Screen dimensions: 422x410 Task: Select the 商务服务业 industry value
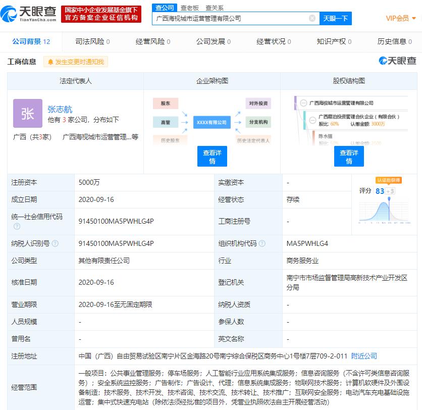[302, 261]
